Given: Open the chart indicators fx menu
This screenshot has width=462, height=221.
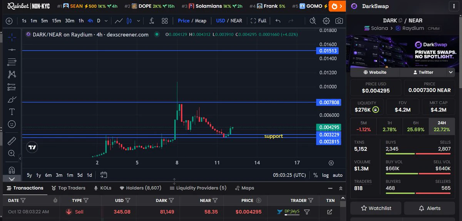Looking at the screenshot, I should (x=152, y=21).
